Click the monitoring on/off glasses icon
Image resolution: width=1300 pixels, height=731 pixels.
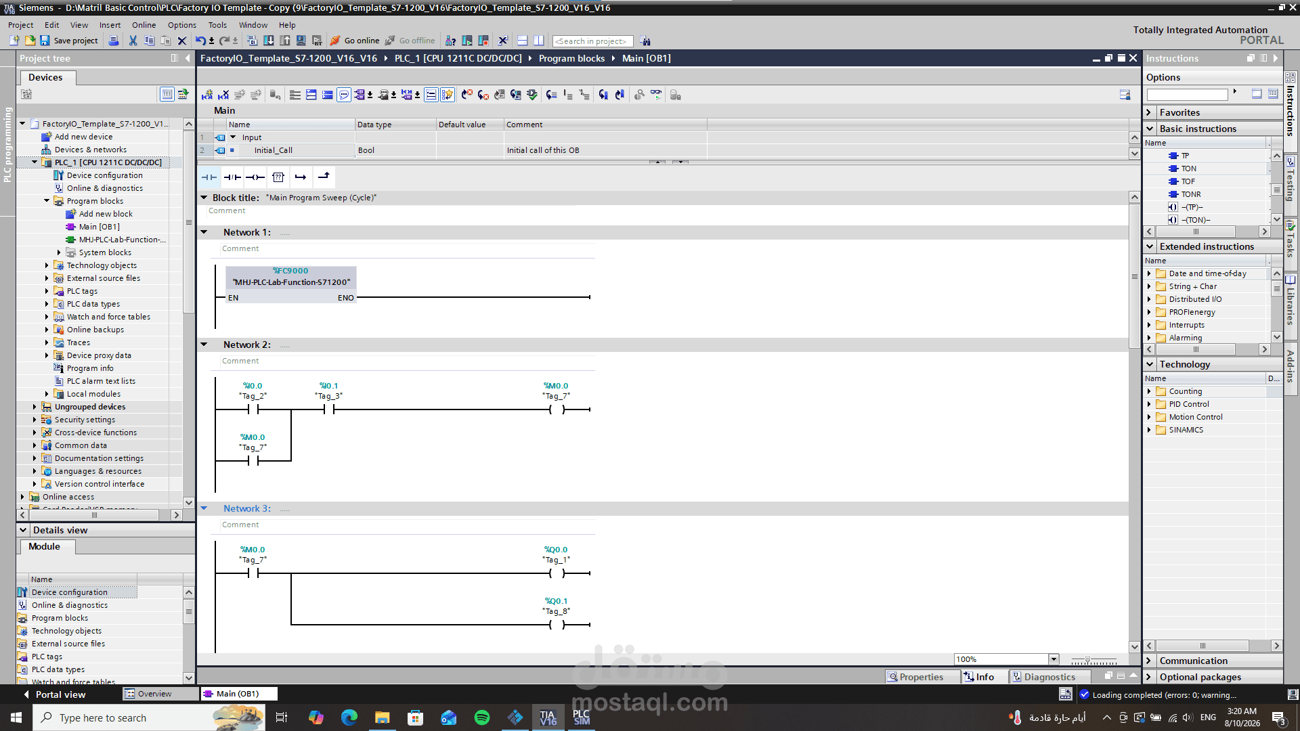pos(656,95)
